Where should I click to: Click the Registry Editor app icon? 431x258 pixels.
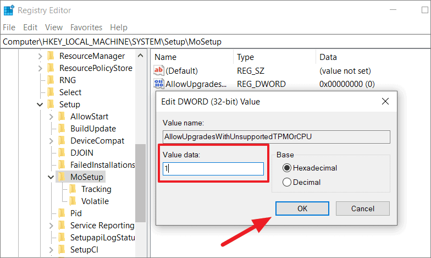point(9,10)
